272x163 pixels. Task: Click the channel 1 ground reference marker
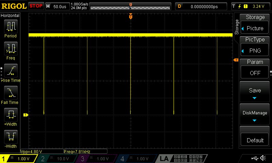pos(26,115)
